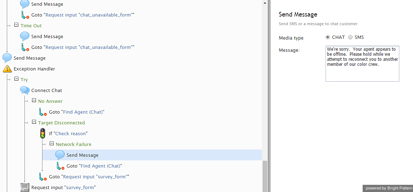Click the traffic light If icon
The height and width of the screenshot is (192, 413).
pos(42,133)
